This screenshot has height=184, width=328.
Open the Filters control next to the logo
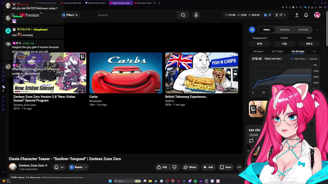70,15
